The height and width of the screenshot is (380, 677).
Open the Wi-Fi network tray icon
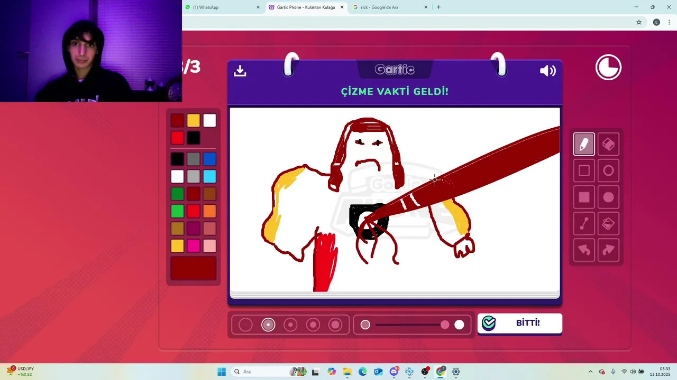[624, 372]
